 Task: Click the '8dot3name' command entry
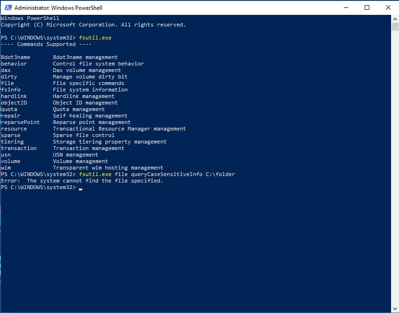click(15, 58)
